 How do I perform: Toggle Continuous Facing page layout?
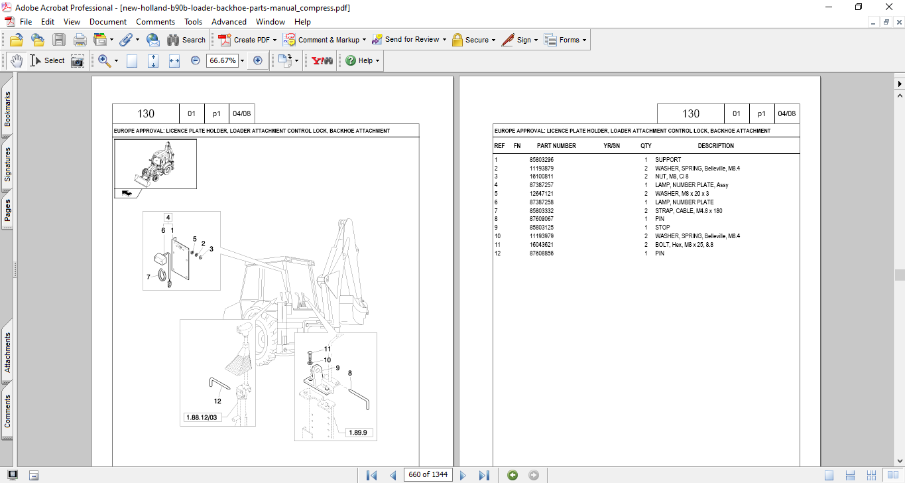point(872,475)
